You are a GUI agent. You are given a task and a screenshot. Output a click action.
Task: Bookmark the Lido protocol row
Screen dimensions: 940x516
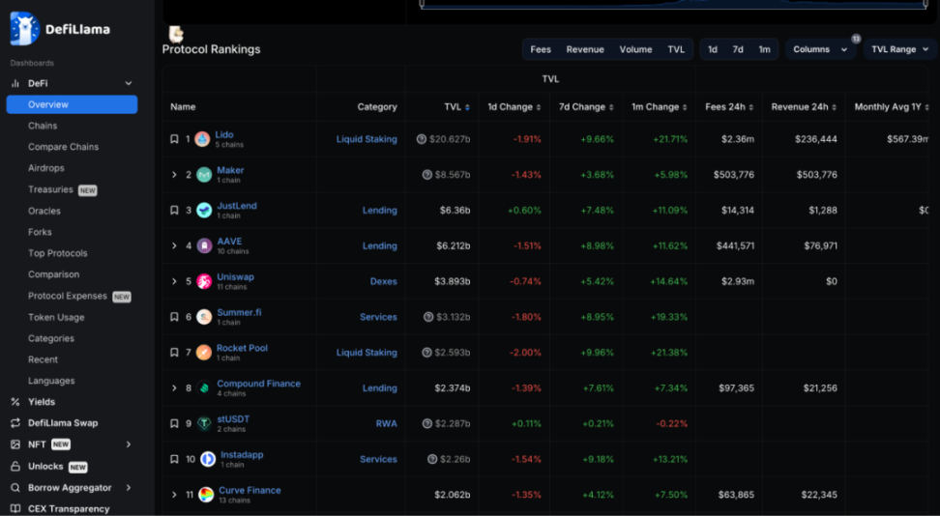click(x=174, y=139)
